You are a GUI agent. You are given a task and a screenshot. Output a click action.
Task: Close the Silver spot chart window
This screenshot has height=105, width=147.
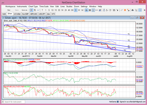coord(142,18)
